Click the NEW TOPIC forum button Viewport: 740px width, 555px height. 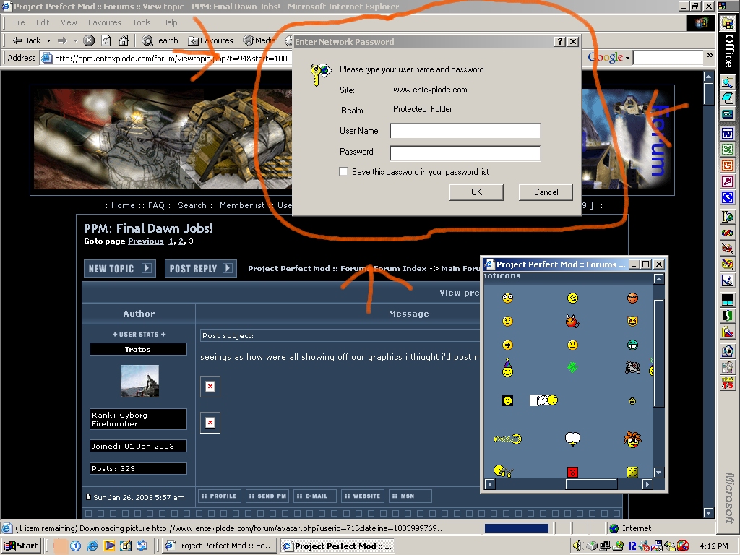[119, 269]
